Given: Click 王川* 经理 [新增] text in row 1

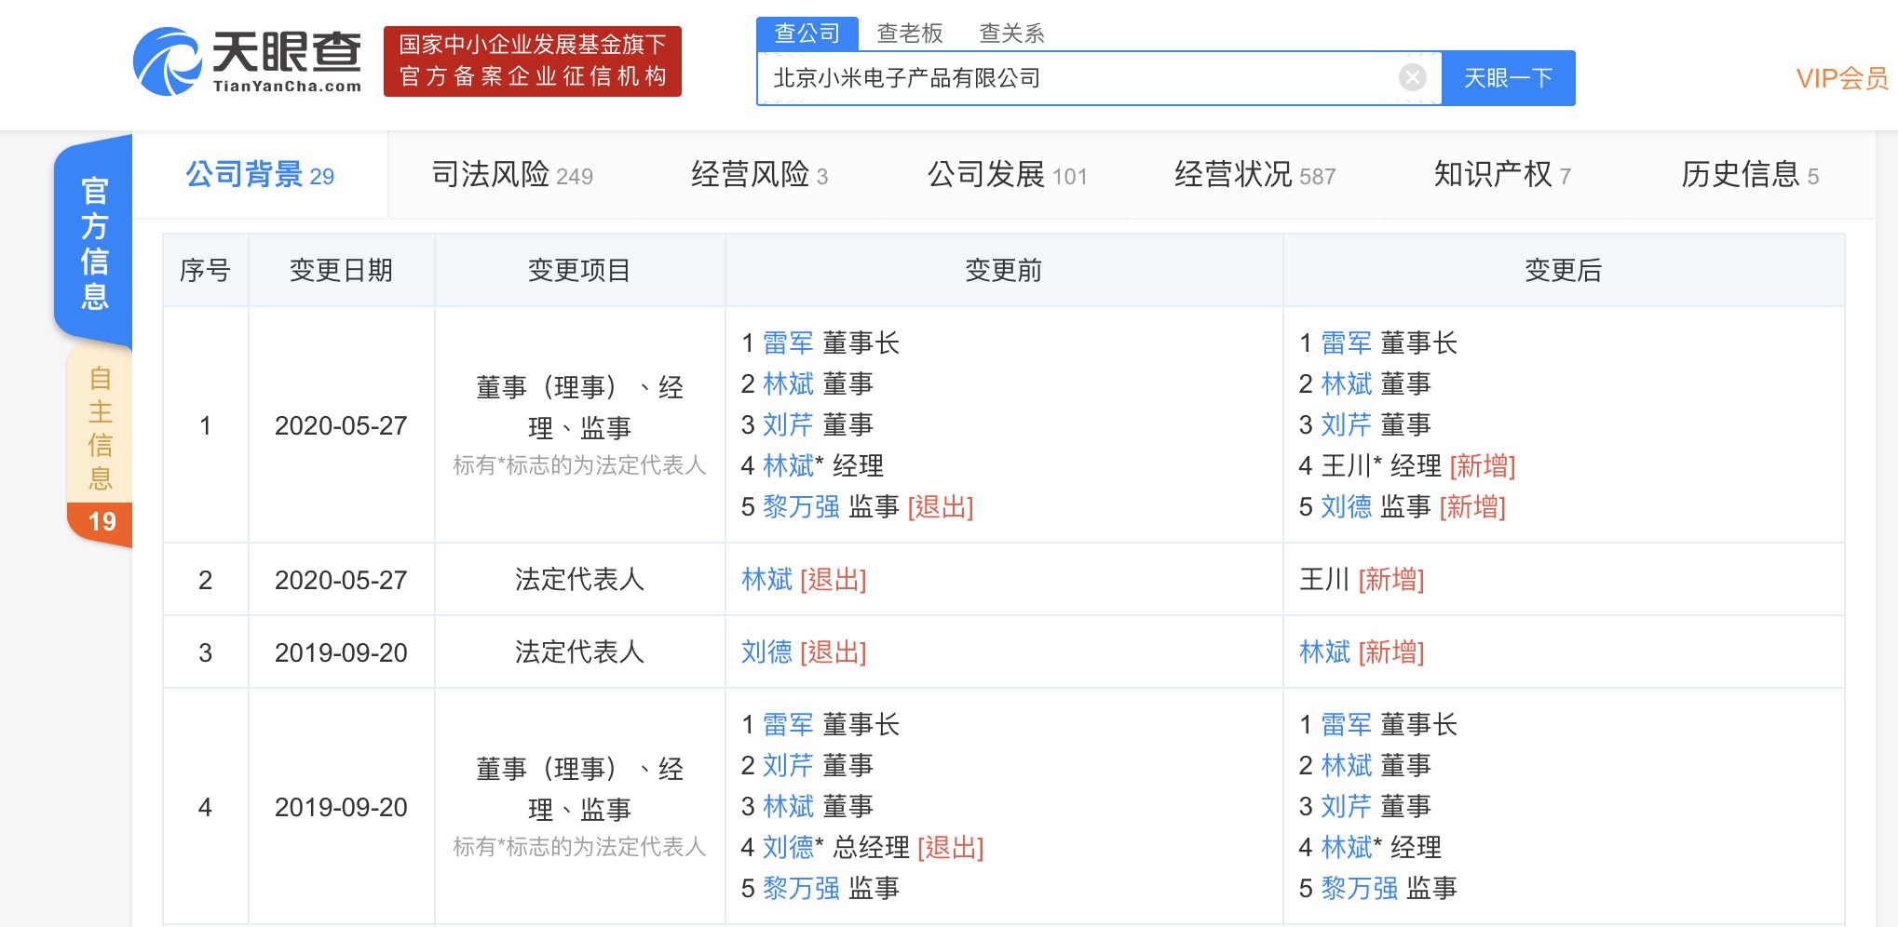Looking at the screenshot, I should [x=1407, y=466].
